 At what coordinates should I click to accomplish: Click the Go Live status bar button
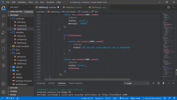click(124, 98)
